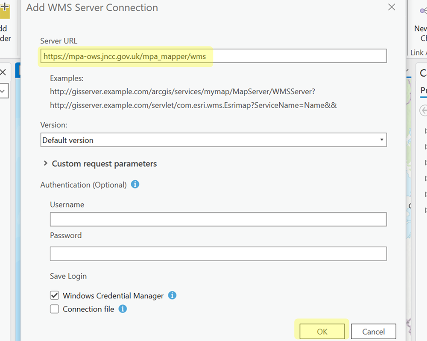
Task: Click the Cancel button
Action: click(x=373, y=332)
